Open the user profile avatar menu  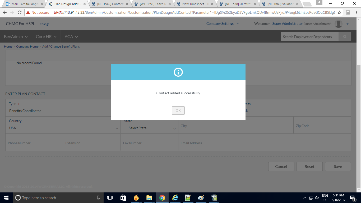pyautogui.click(x=339, y=24)
